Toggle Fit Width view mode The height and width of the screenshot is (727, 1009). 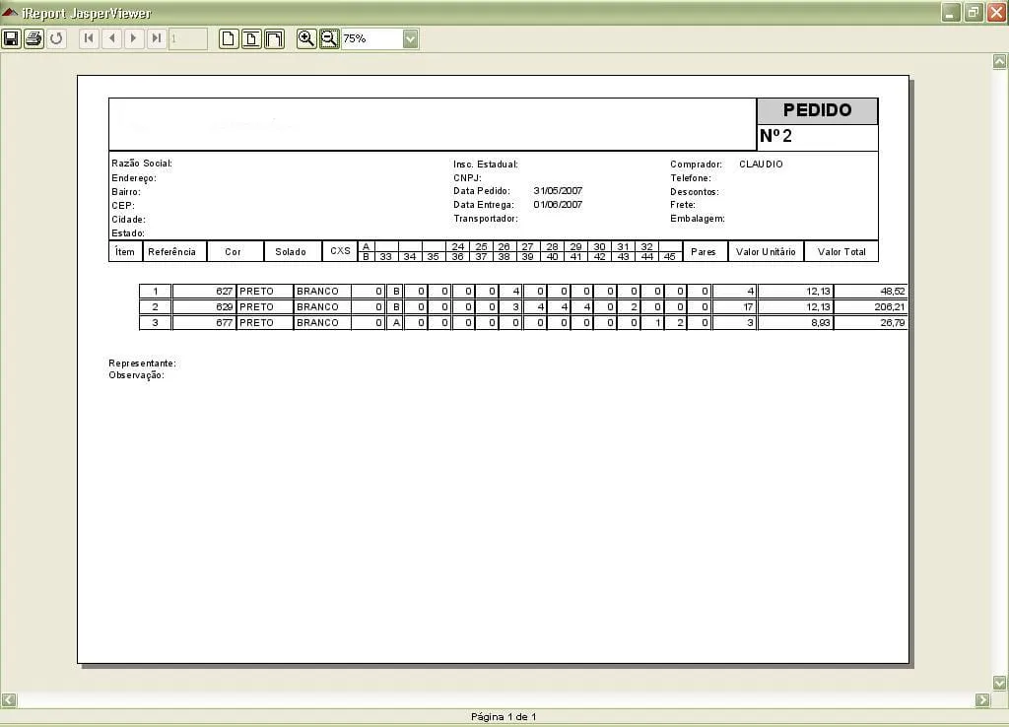click(x=274, y=38)
